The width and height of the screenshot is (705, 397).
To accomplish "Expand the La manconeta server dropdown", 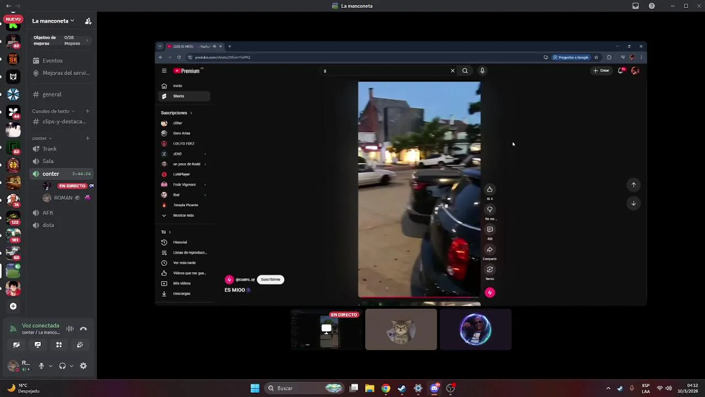I will pos(53,21).
